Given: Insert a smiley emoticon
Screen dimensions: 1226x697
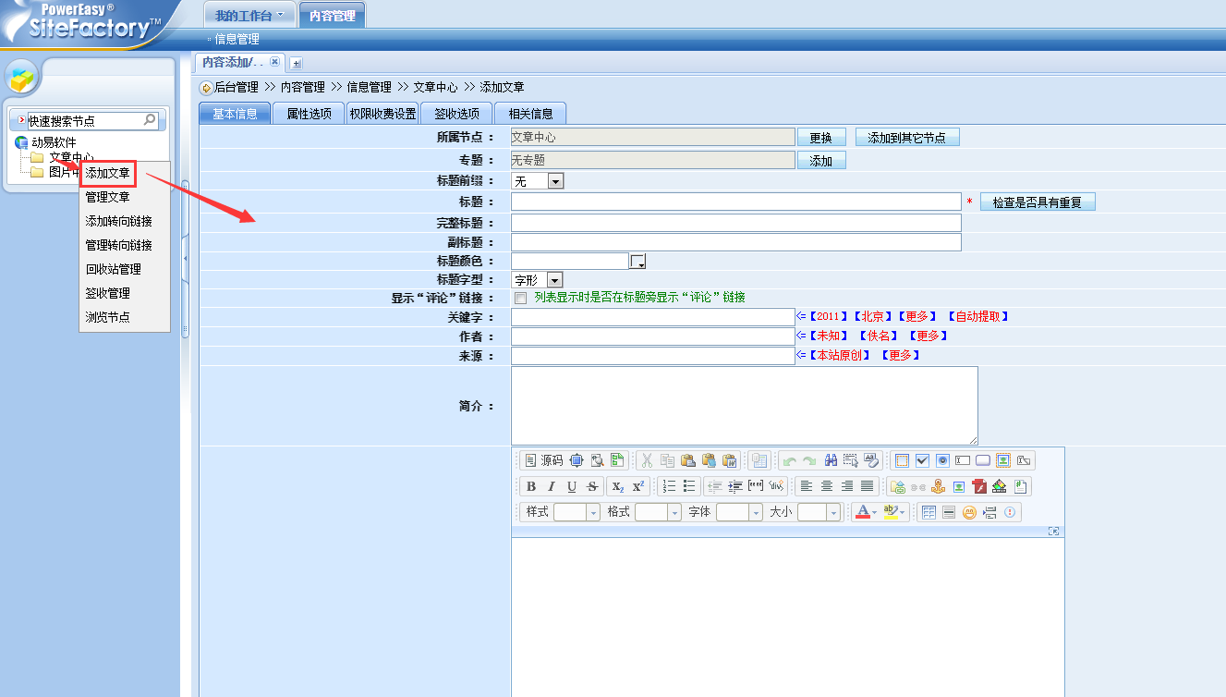Looking at the screenshot, I should coord(969,512).
